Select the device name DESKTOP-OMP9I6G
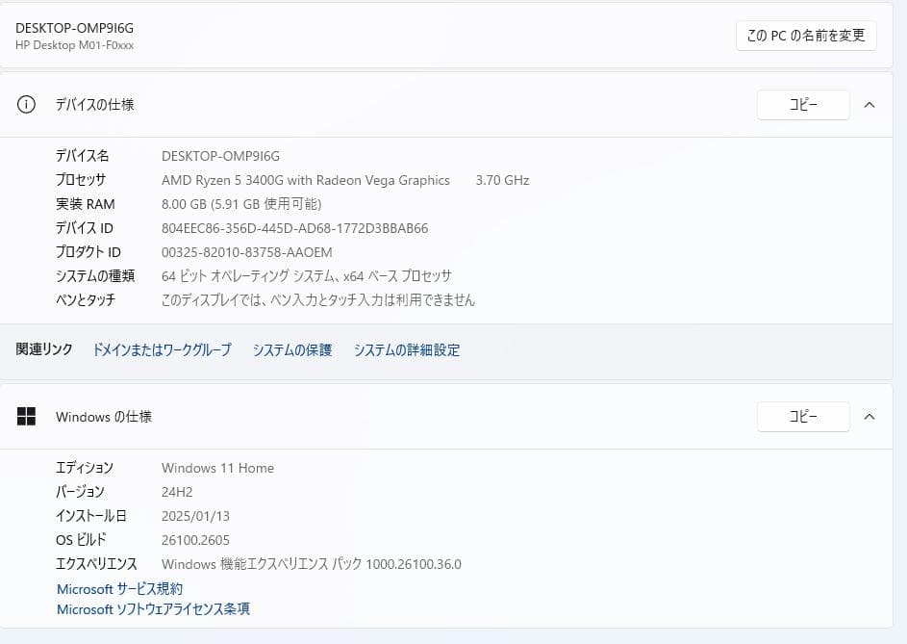The width and height of the screenshot is (907, 644). coord(219,155)
